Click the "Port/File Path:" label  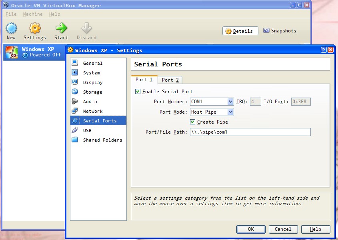(x=166, y=132)
